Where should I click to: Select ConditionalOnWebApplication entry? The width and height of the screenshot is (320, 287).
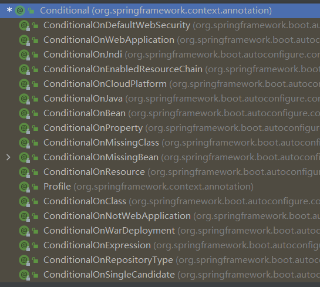tap(160, 40)
